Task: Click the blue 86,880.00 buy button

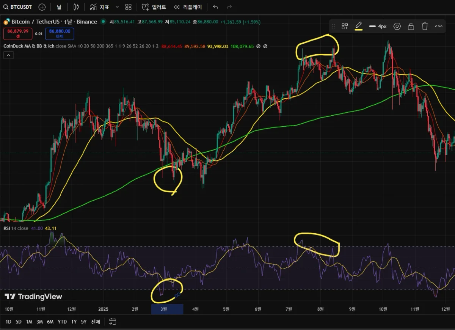Action: tap(60, 34)
